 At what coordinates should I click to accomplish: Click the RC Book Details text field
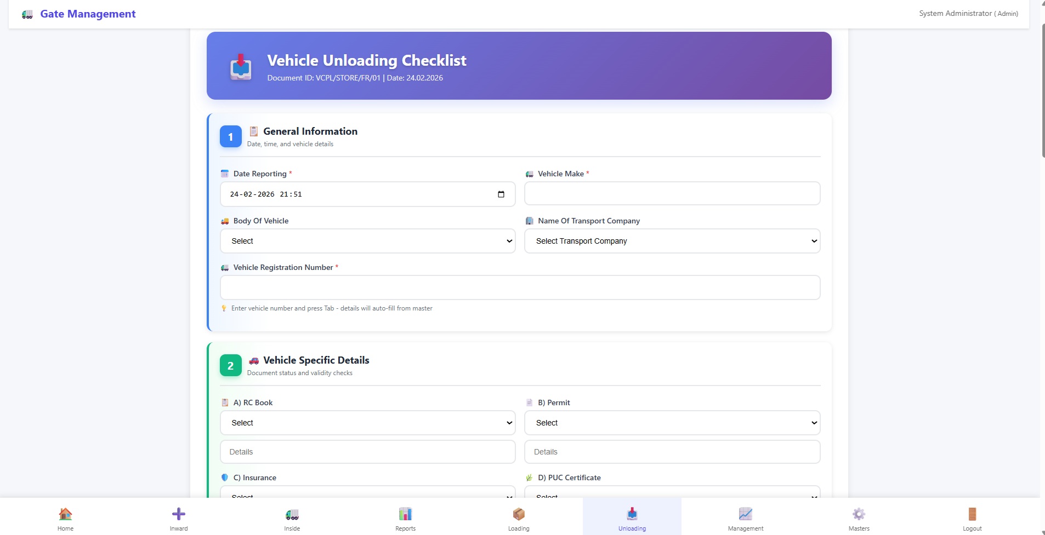pos(367,452)
